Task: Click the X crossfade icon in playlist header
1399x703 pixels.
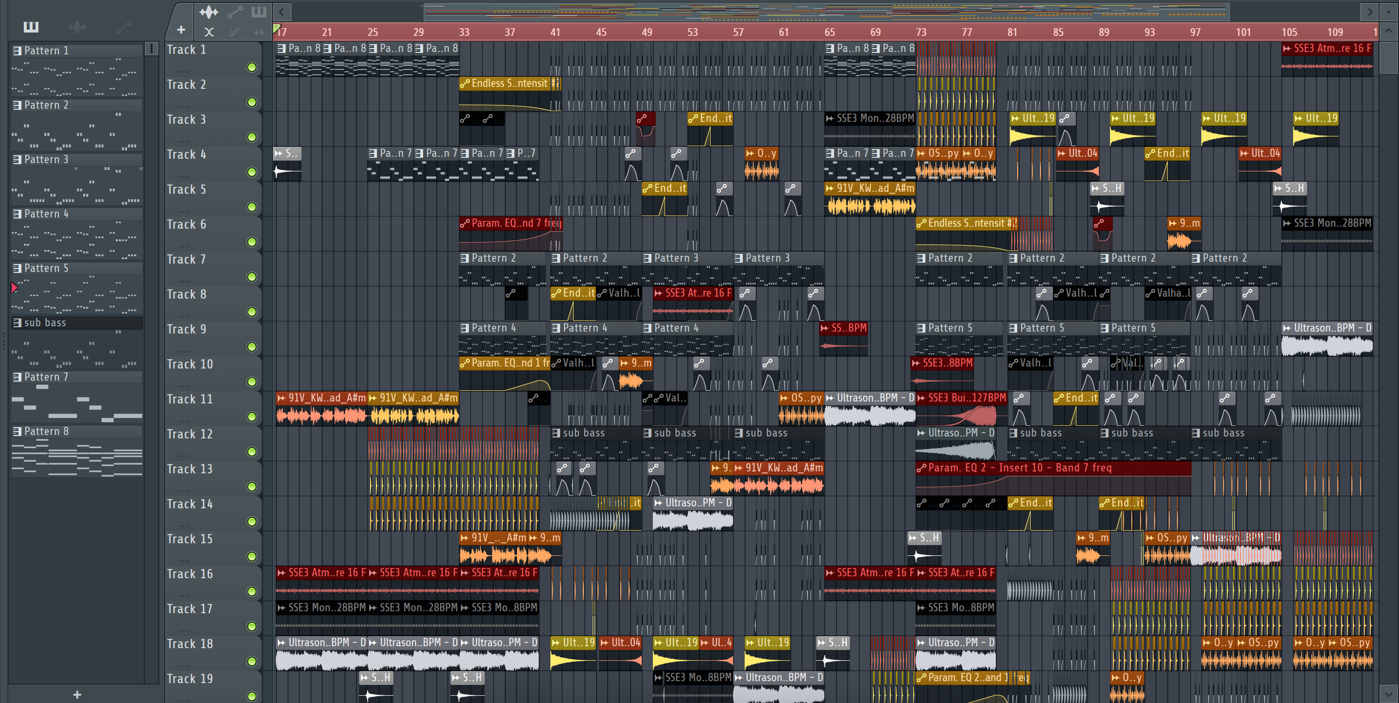Action: click(x=208, y=32)
